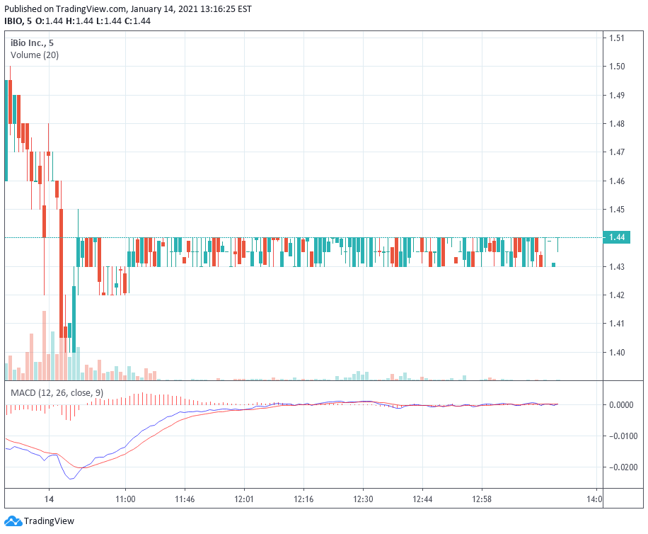
Task: Click the published date header text
Action: 128,8
